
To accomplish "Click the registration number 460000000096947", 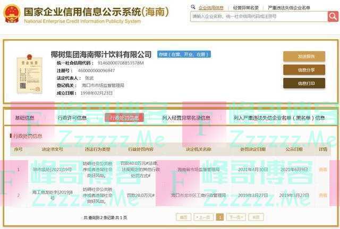I will point(96,71).
